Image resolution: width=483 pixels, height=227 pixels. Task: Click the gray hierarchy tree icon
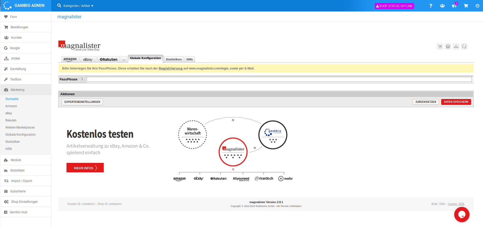tap(456, 46)
